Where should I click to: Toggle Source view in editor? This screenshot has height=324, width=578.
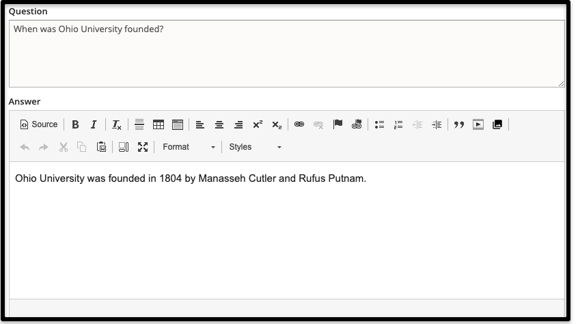click(x=39, y=124)
